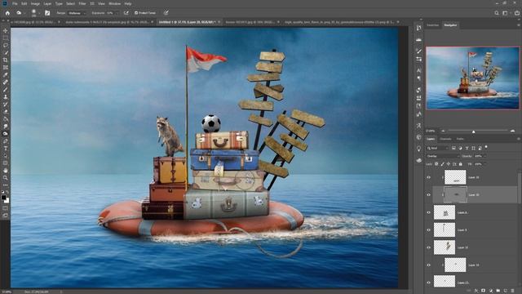Open the File menu

click(x=15, y=3)
